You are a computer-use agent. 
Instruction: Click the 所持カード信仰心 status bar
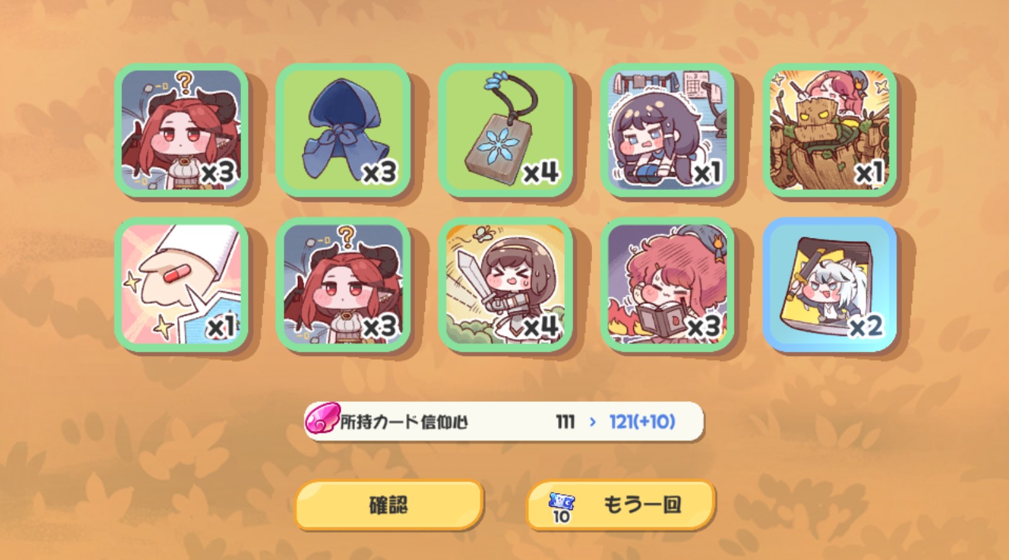504,421
